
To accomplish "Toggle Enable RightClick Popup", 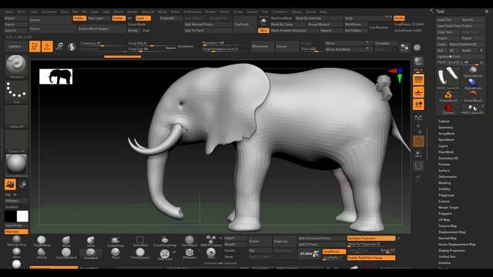I will point(371,258).
